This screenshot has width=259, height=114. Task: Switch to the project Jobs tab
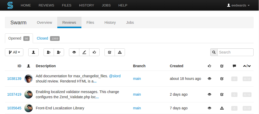[130, 22]
